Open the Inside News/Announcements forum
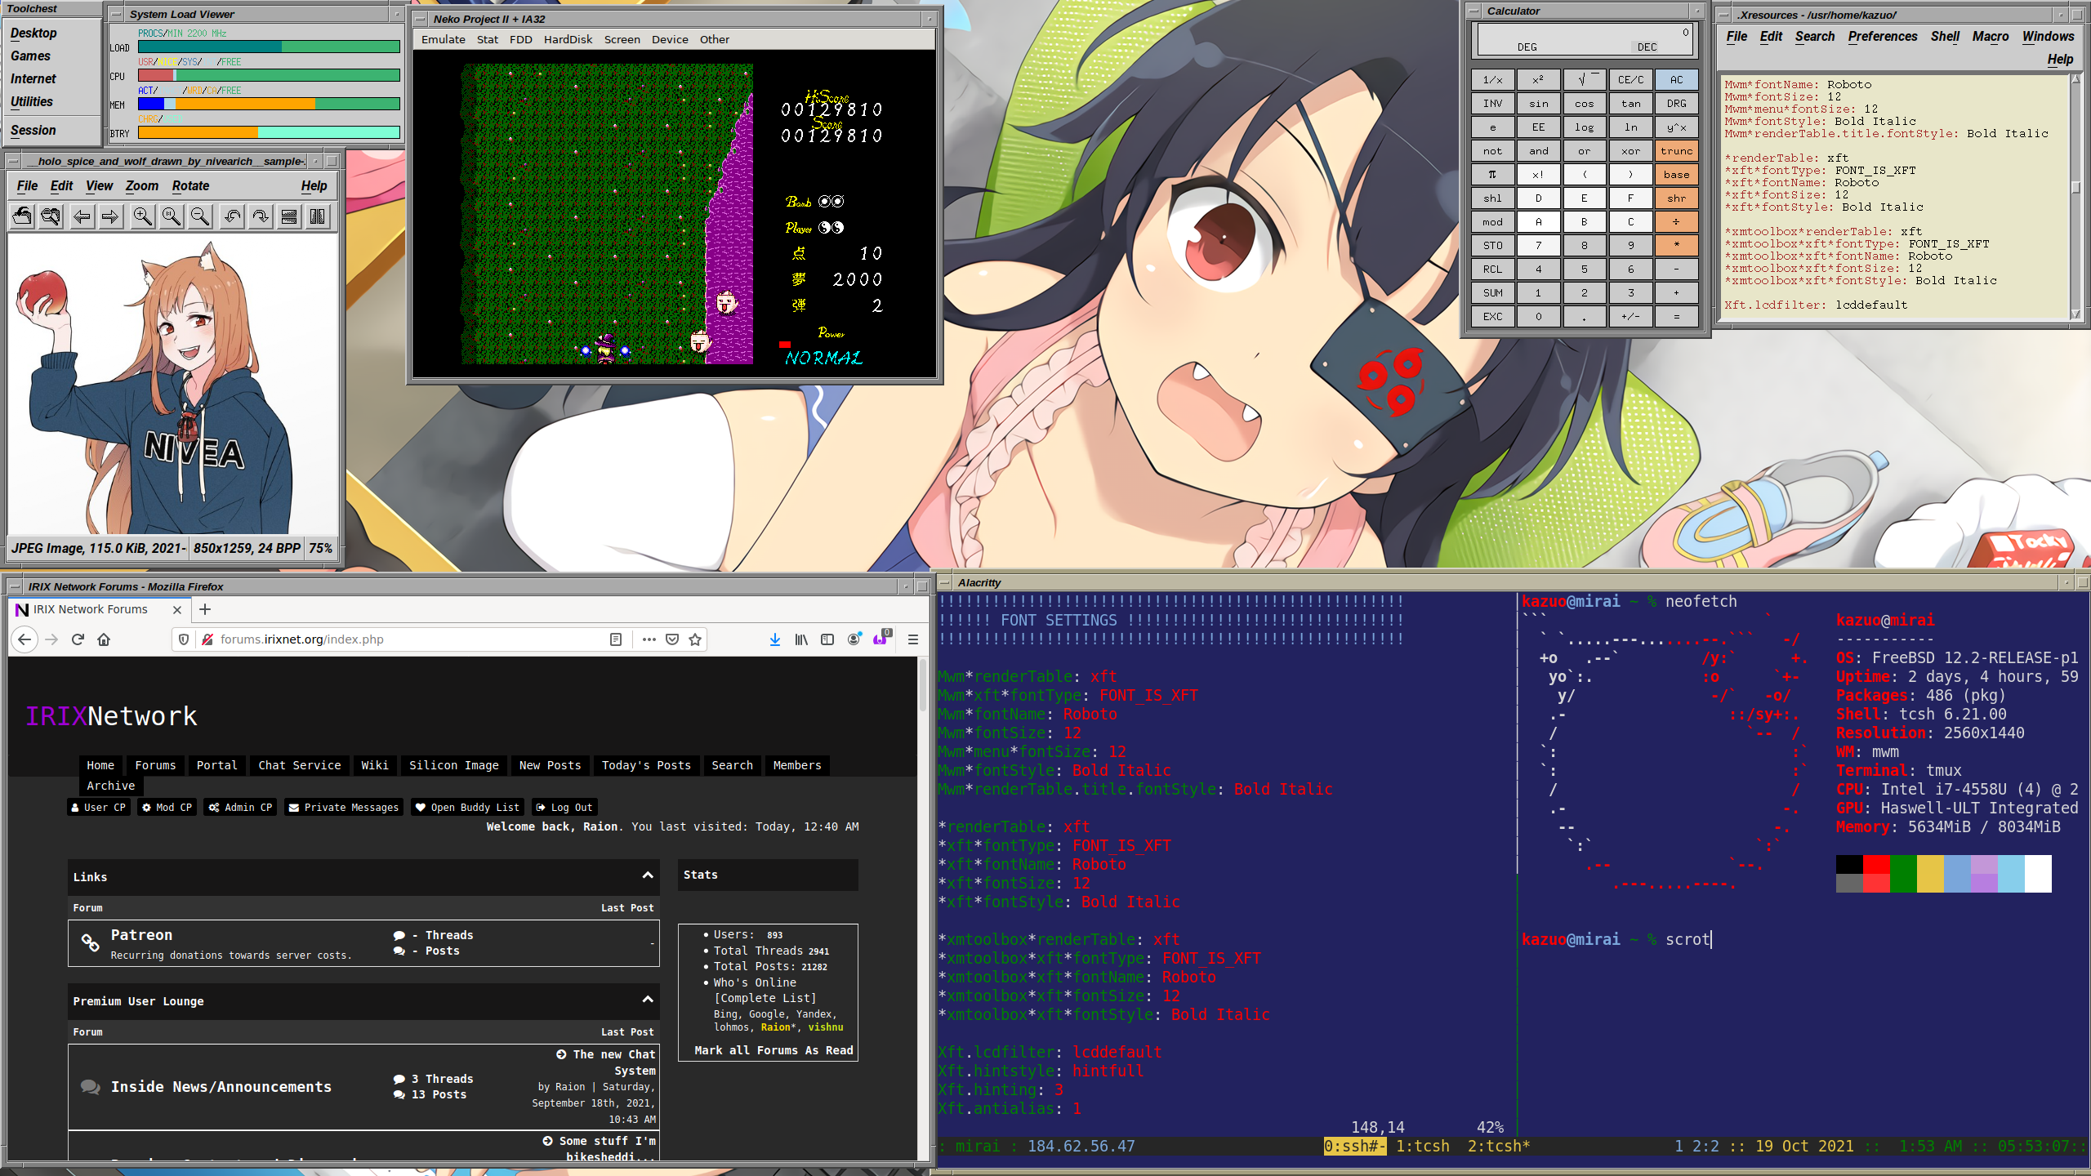This screenshot has width=2091, height=1176. click(221, 1087)
